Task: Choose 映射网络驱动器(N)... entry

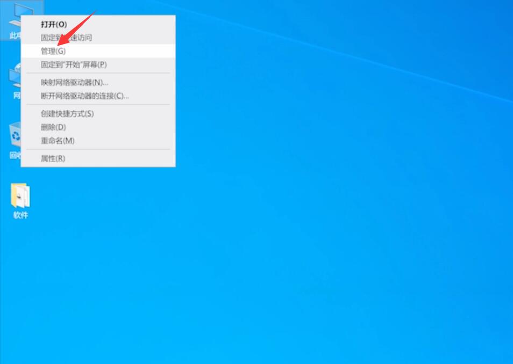Action: point(98,82)
